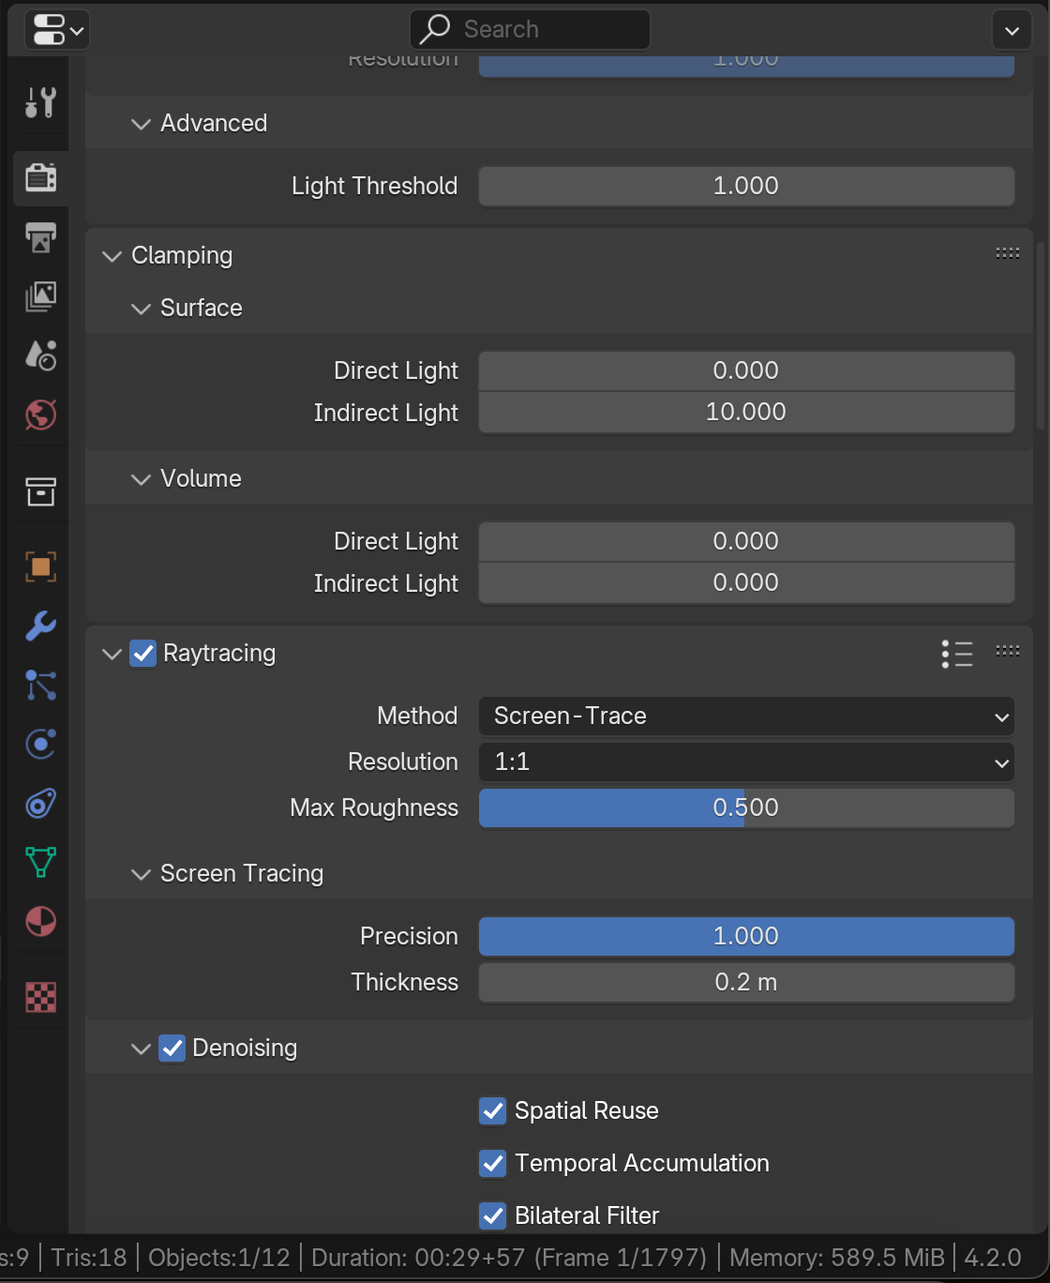Collapse the Screen Tracing subpanel
Screen dimensions: 1050x1283
pos(142,874)
